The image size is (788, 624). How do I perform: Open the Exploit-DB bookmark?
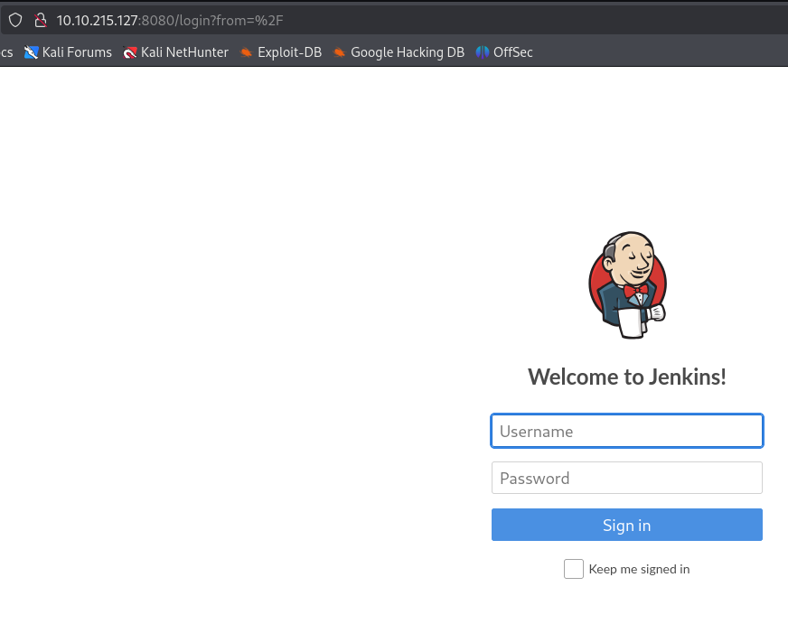[x=289, y=52]
